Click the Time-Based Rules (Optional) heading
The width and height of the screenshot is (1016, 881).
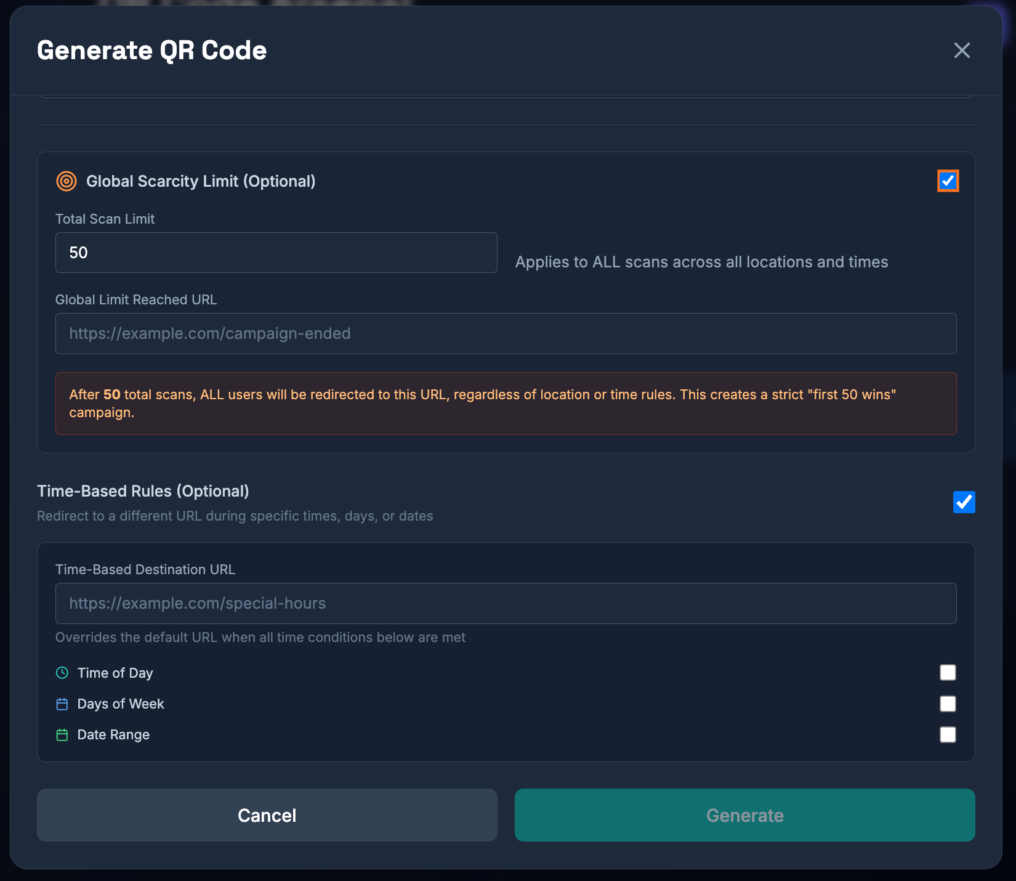[143, 491]
